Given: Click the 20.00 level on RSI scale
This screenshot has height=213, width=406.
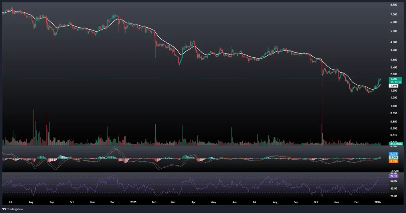Looking at the screenshot, I should pos(394,196).
